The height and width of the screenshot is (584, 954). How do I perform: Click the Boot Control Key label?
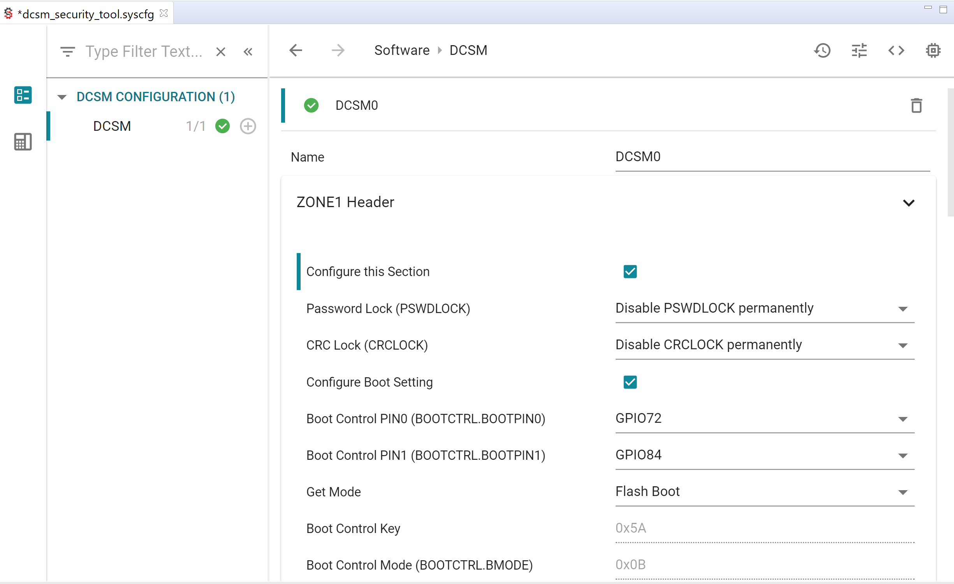point(353,528)
